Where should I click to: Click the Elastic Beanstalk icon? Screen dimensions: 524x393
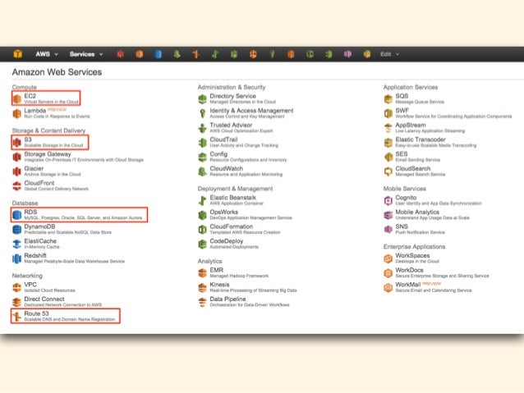(x=203, y=200)
